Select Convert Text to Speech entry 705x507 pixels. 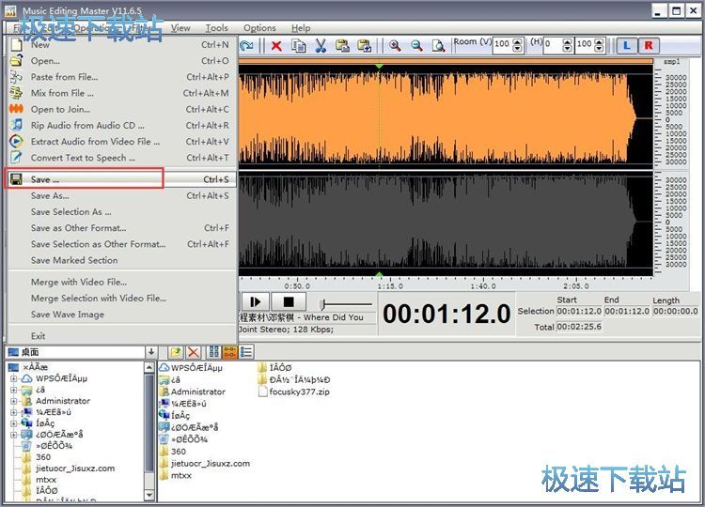click(x=120, y=158)
